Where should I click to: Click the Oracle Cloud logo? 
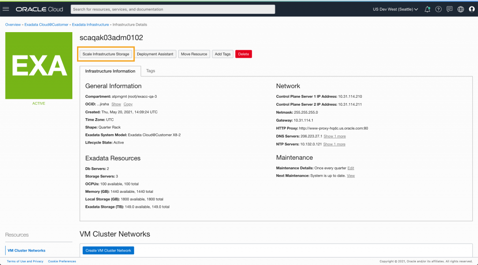39,9
